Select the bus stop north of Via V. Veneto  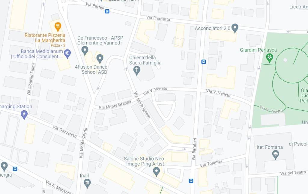(x=204, y=62)
